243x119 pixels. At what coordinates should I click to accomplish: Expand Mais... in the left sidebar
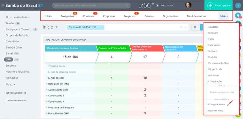tap(10, 84)
